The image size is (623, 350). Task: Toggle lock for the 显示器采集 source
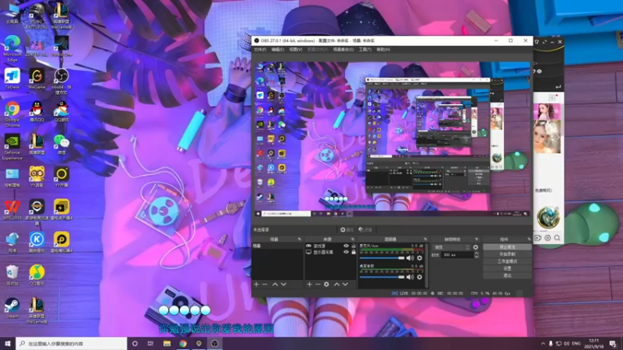pyautogui.click(x=354, y=252)
